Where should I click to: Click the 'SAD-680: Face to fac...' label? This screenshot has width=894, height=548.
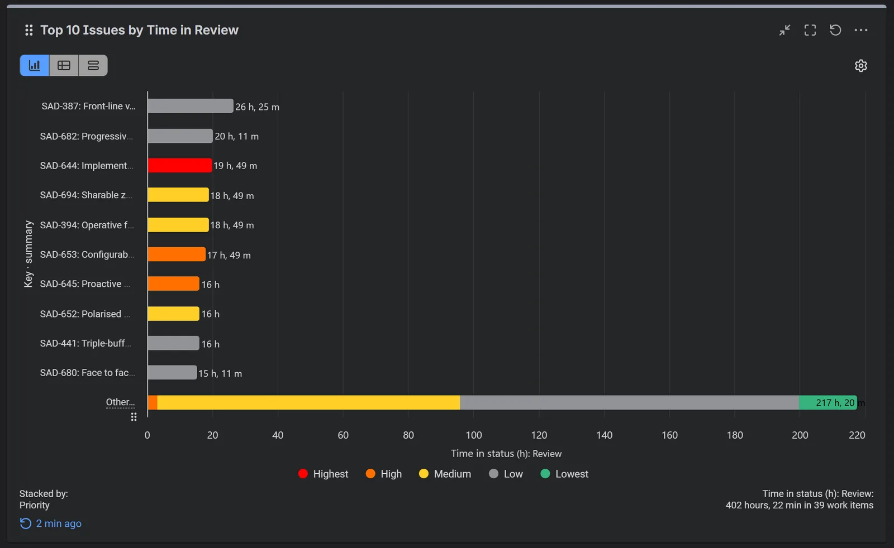point(87,373)
